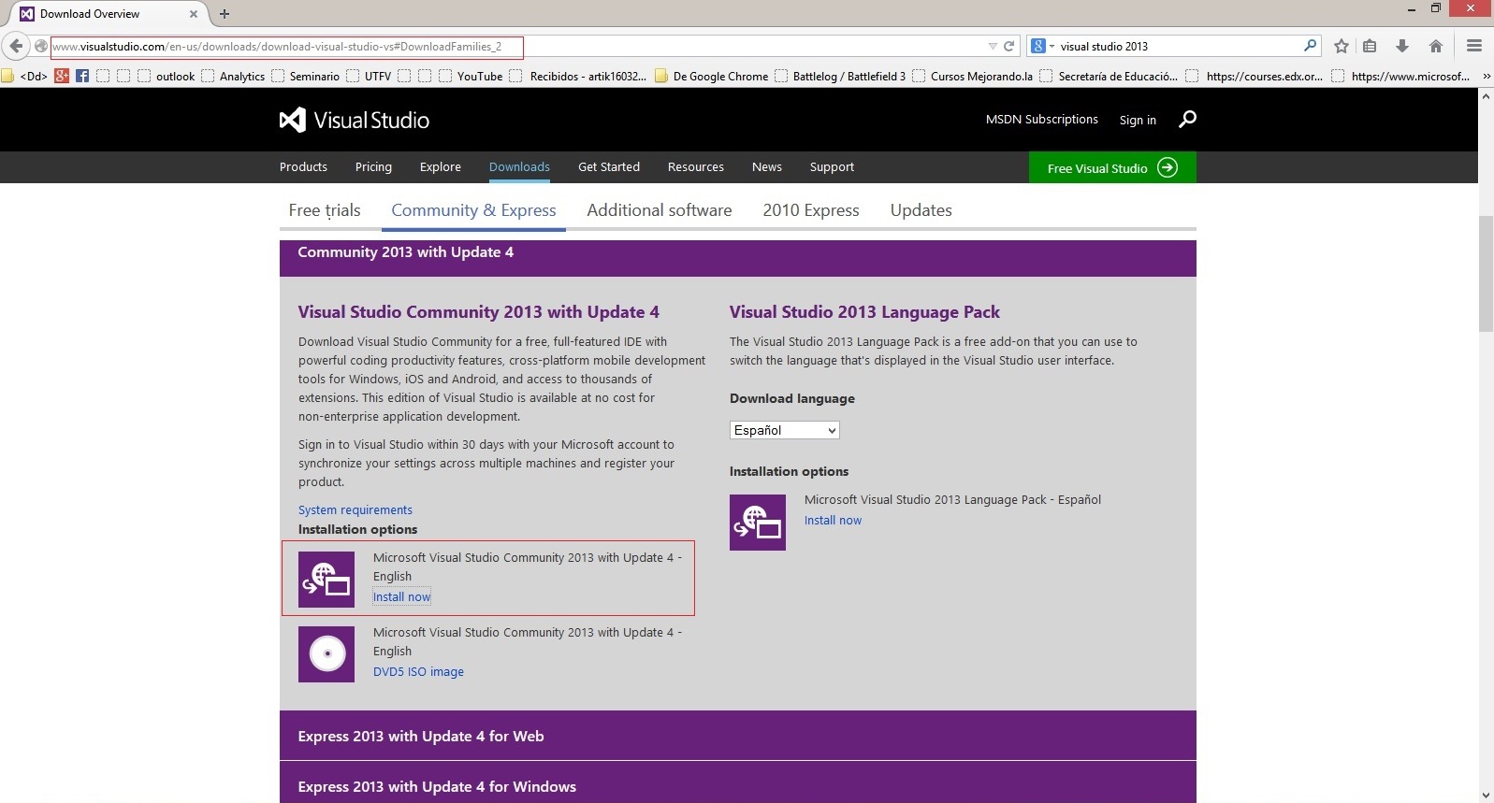The image size is (1494, 803).
Task: Click the DVD ISO disc icon
Action: pos(326,653)
